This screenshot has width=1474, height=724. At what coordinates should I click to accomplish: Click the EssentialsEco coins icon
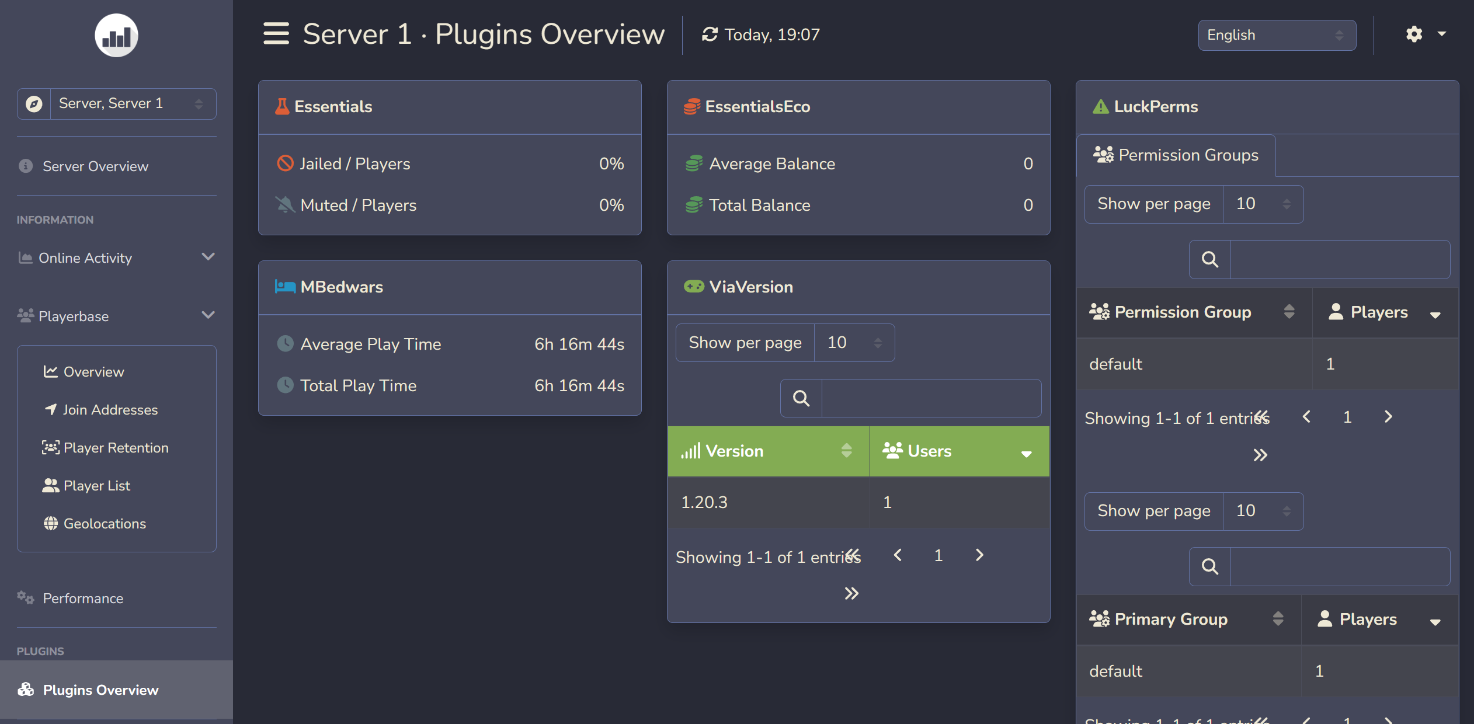[x=692, y=106]
